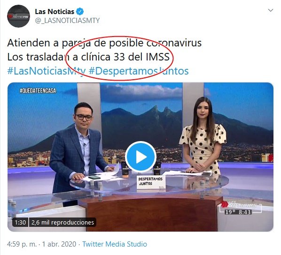Expand the tweet options chevron menu
Screen dimensions: 281x255
pyautogui.click(x=270, y=10)
